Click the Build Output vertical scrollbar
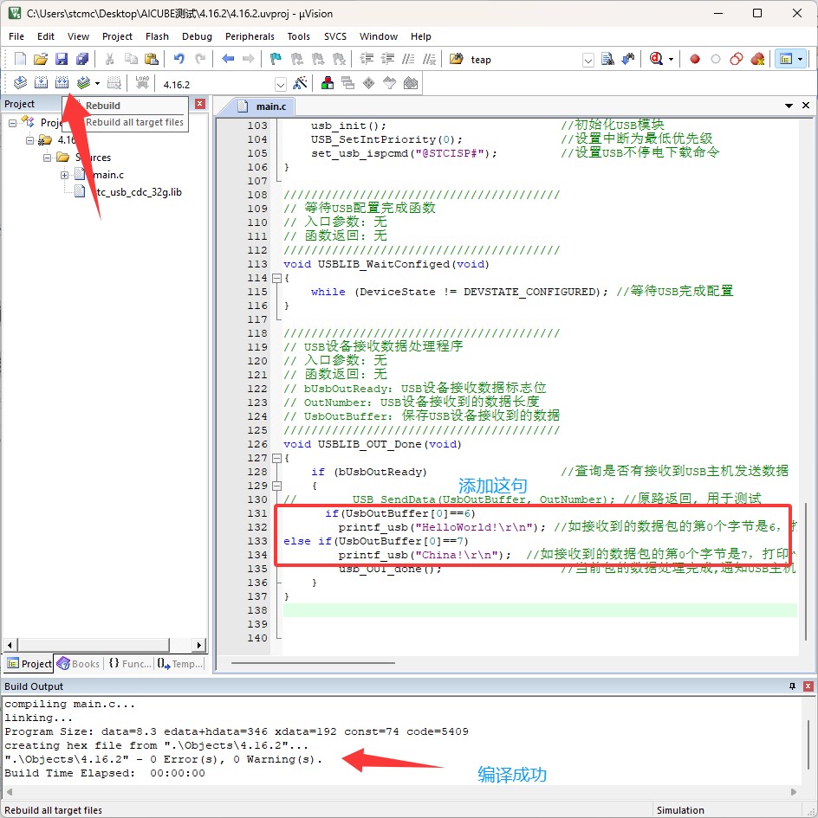 coord(808,744)
